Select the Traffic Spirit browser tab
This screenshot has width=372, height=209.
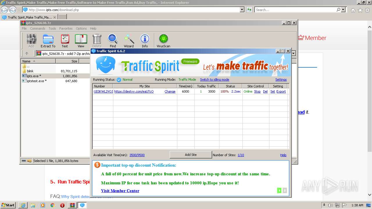pos(29,17)
